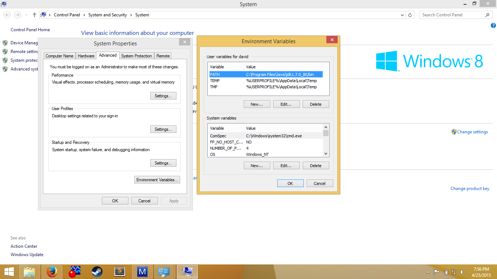Go up one level in Control Panel
This screenshot has height=279, width=497.
click(35, 15)
